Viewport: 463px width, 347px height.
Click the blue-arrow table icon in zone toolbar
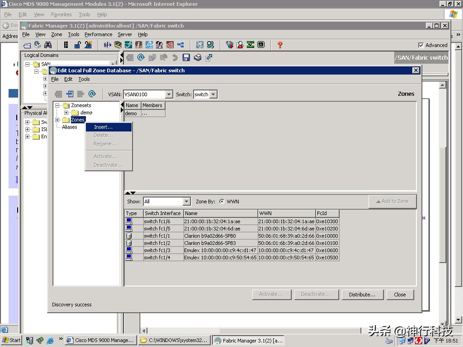[70, 94]
